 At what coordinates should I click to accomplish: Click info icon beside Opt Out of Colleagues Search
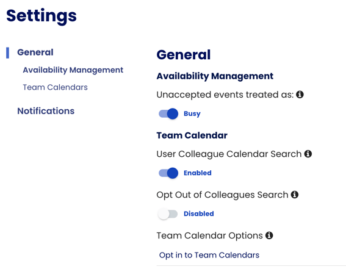coord(295,195)
